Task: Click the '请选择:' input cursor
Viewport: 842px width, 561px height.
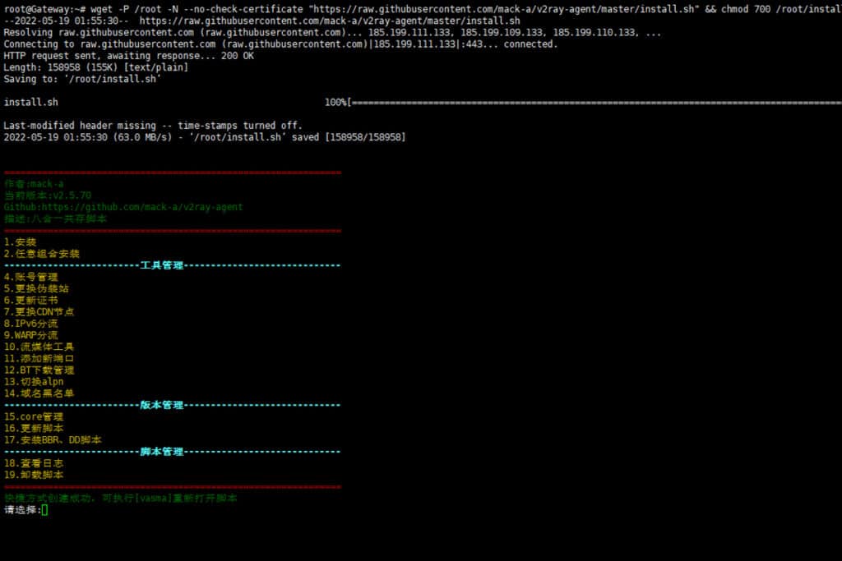Action: pos(45,510)
